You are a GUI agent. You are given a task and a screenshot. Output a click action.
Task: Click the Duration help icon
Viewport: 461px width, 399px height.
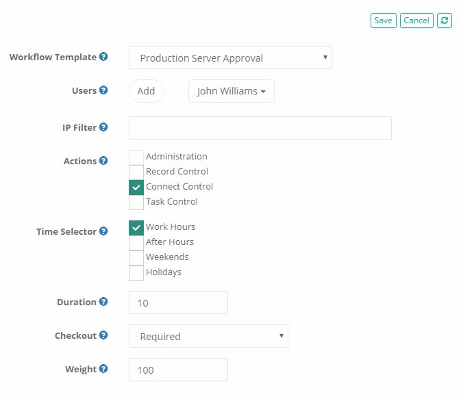click(103, 302)
